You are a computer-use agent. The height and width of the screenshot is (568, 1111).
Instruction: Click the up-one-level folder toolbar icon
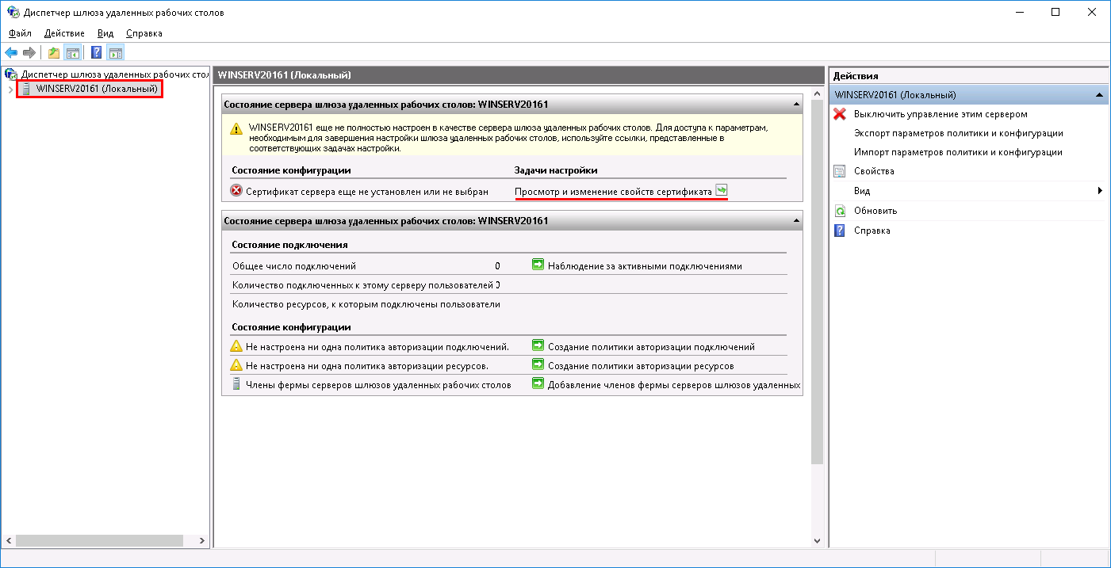[x=54, y=53]
